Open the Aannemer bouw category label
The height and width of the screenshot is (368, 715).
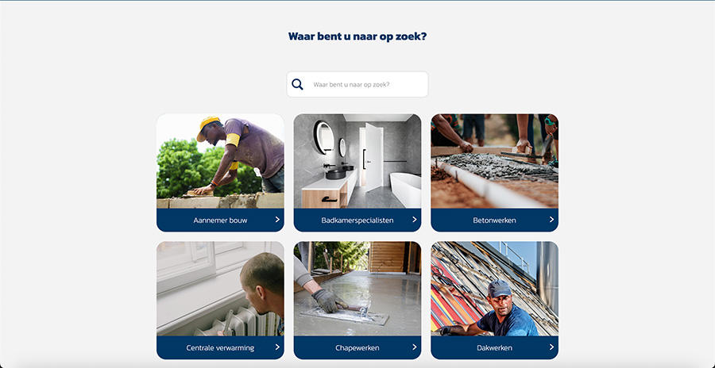click(220, 220)
